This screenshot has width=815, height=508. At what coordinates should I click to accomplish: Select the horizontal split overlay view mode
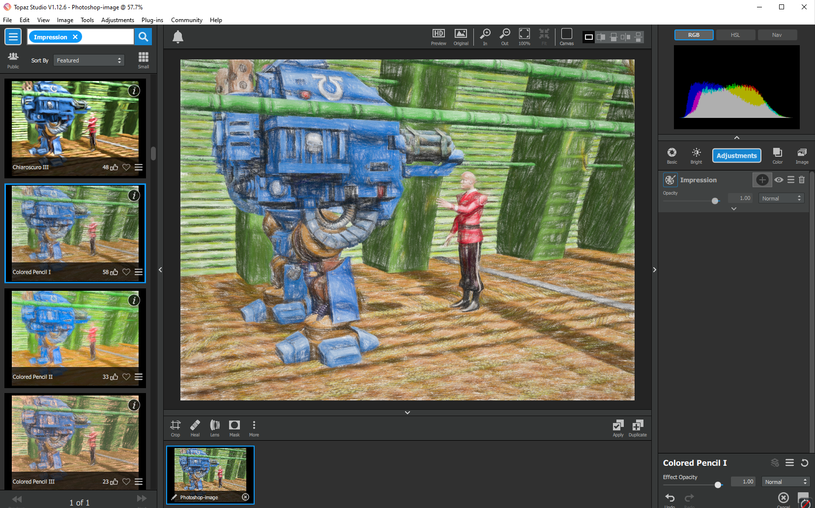click(x=613, y=37)
